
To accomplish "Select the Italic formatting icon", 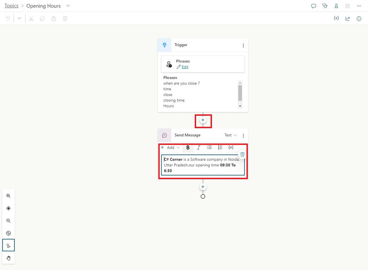I will click(198, 147).
